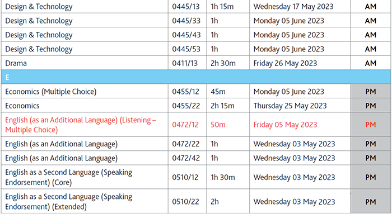Click duration 2h 30m for Drama
This screenshot has height=214, width=392.
223,63
